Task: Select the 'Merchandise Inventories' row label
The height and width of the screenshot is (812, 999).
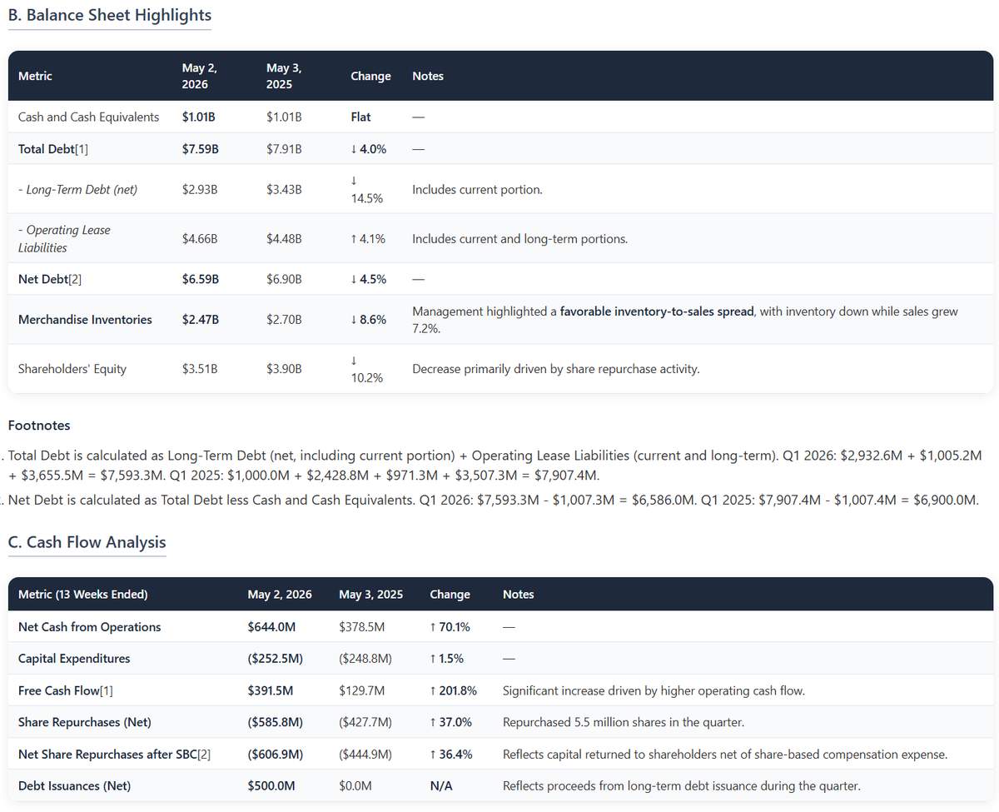Action: click(x=85, y=319)
